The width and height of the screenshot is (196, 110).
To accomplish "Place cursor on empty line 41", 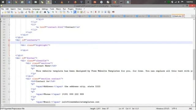I will (101, 42).
